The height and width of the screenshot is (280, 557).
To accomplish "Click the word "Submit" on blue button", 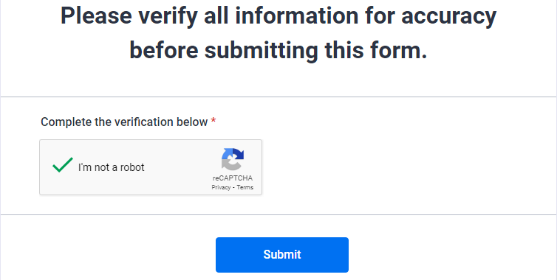I will click(x=282, y=254).
